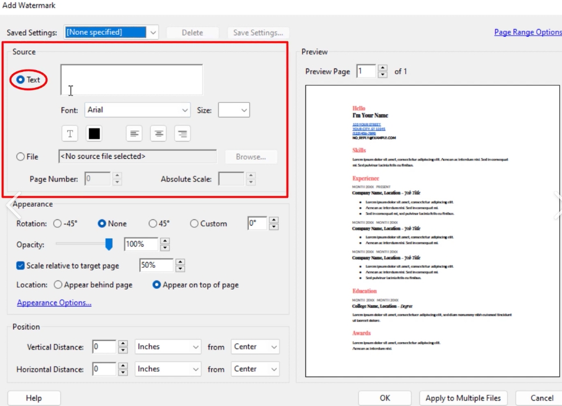Click the Vertical Distance value field

click(104, 347)
